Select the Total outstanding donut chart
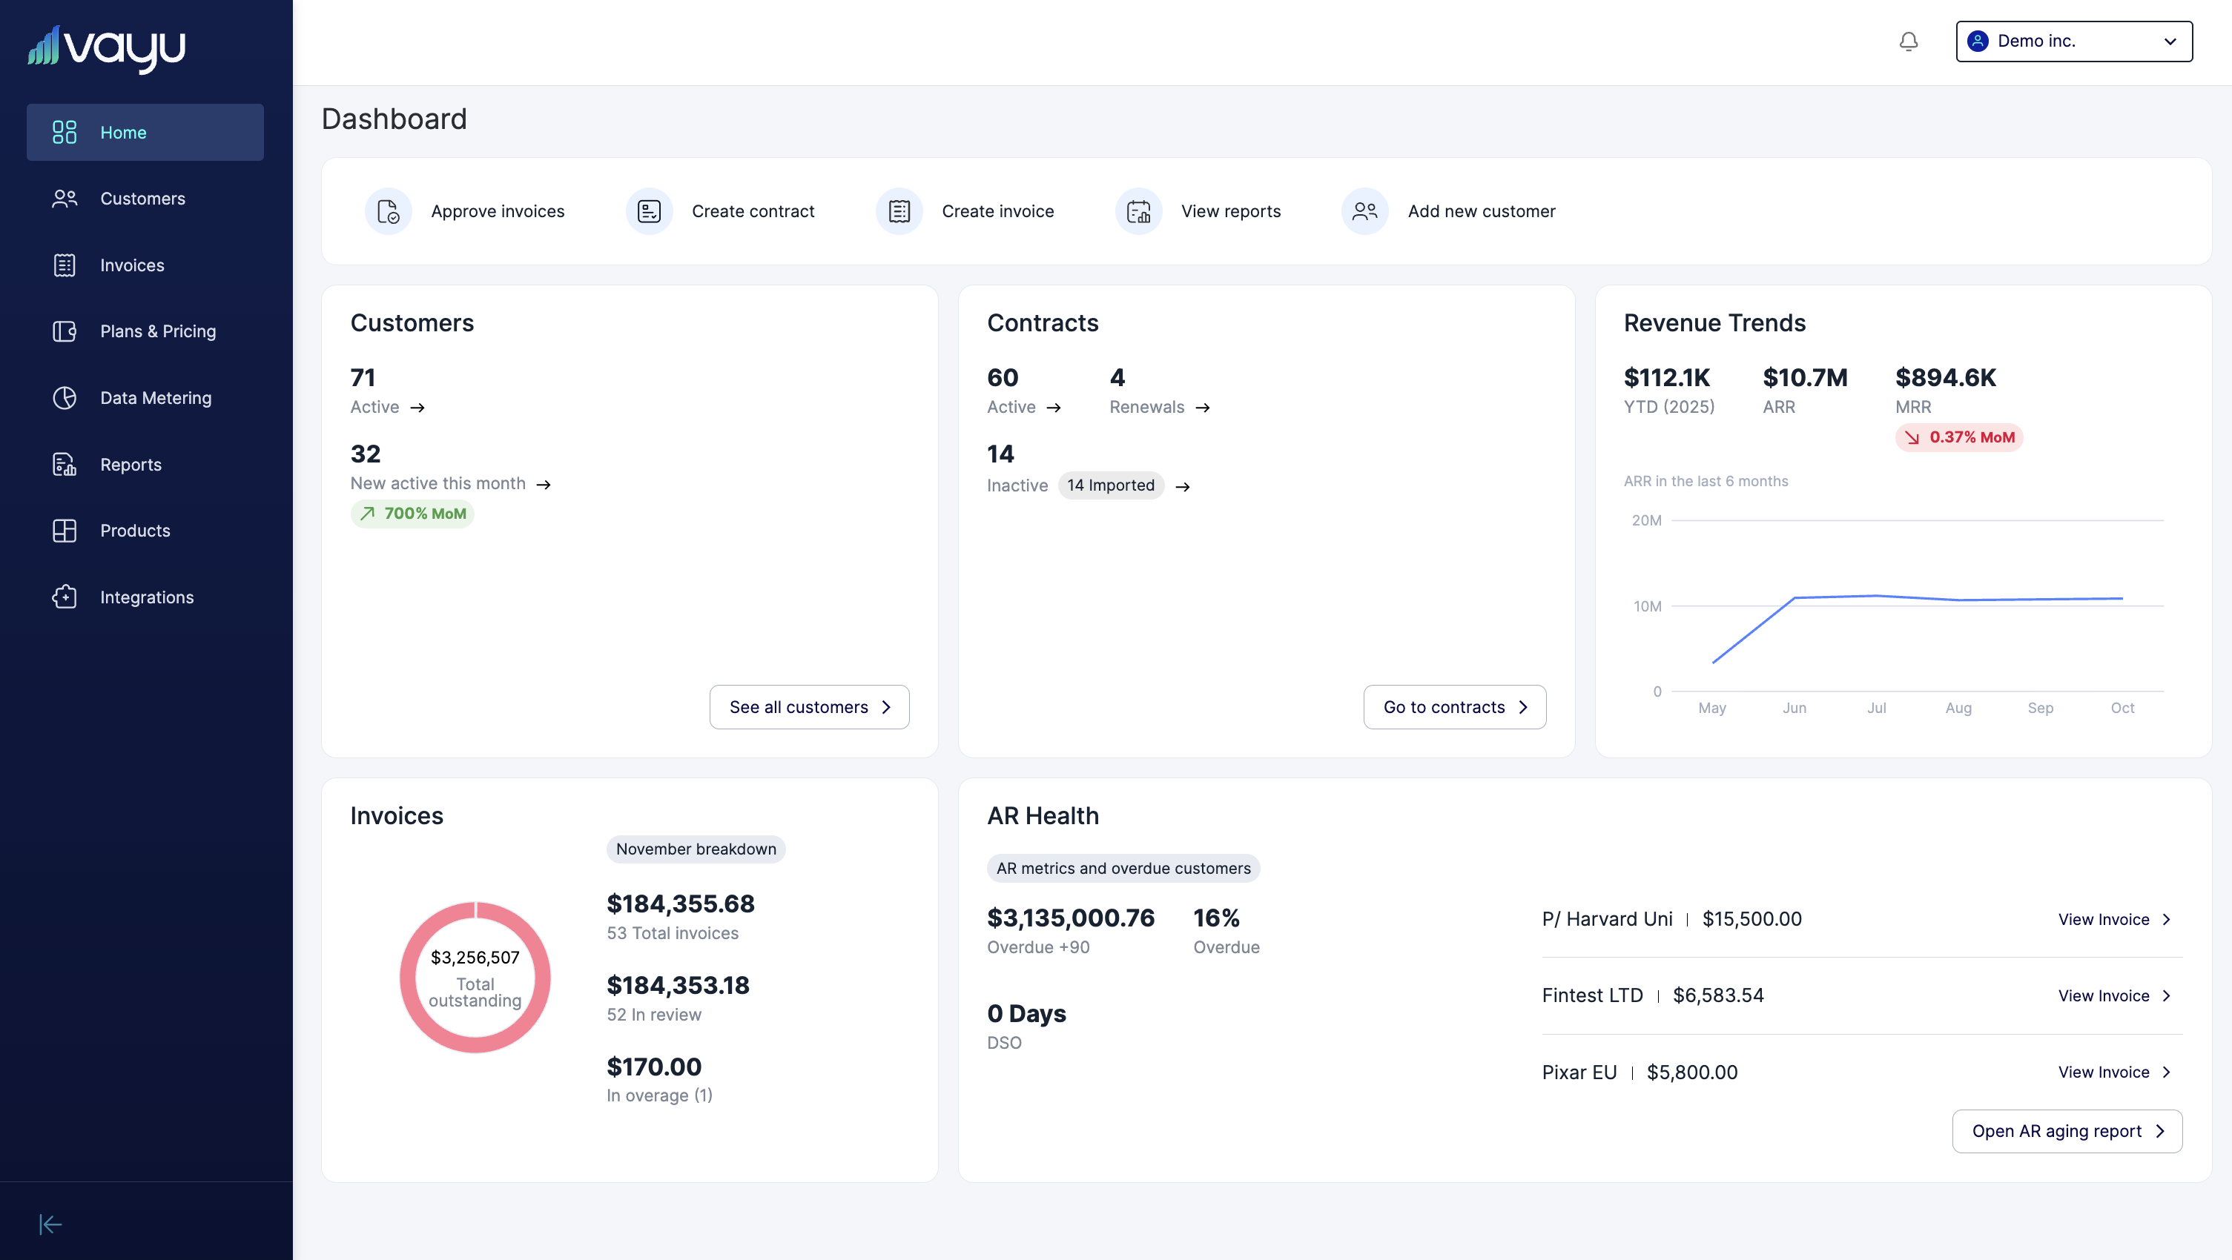Viewport: 2232px width, 1260px height. (x=475, y=977)
